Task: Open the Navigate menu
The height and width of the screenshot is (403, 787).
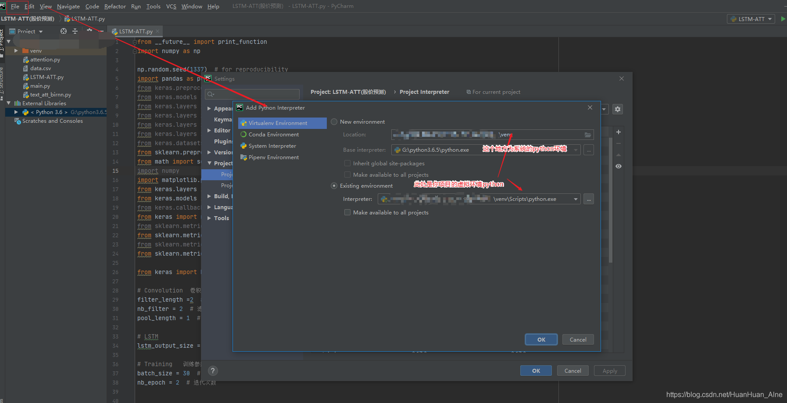Action: point(68,7)
